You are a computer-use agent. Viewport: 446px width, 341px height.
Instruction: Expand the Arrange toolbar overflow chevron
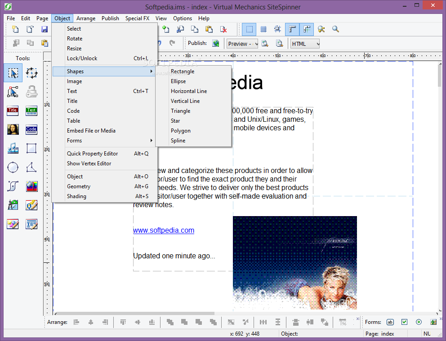358,319
